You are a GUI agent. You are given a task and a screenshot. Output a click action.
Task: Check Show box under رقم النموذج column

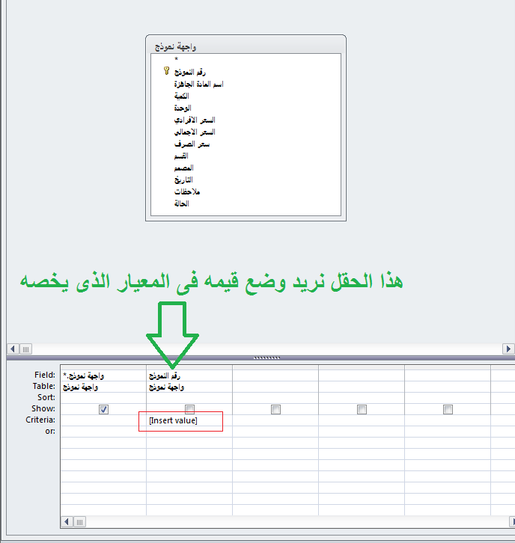(189, 409)
